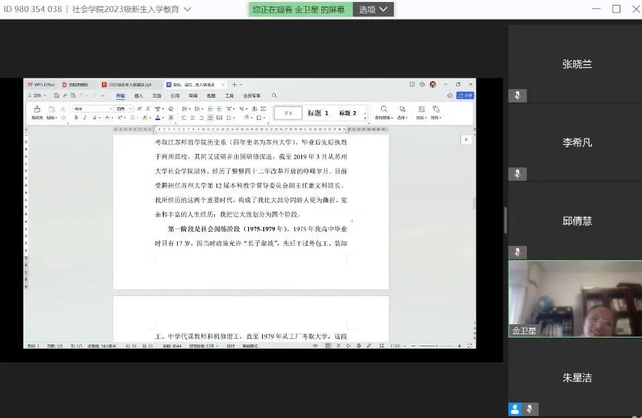Click the ribbon search magnifier icon
Screen dimensions: 642x418
[x=274, y=96]
